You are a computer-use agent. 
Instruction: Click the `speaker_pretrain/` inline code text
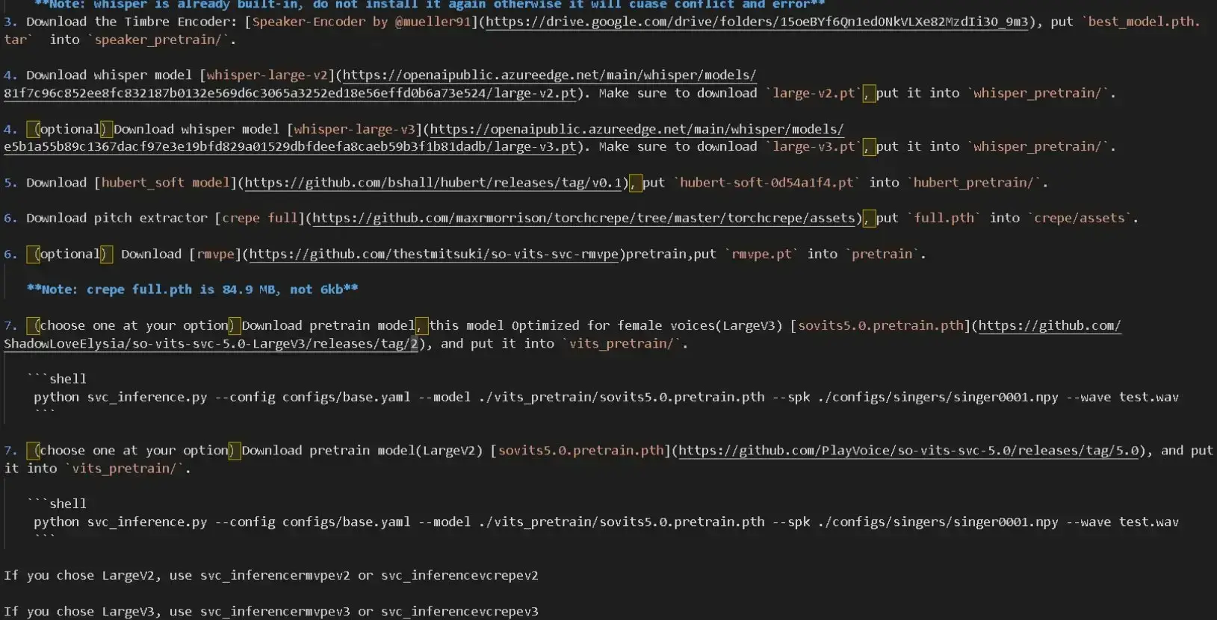pyautogui.click(x=158, y=40)
